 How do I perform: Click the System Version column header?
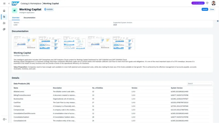tap(177, 88)
